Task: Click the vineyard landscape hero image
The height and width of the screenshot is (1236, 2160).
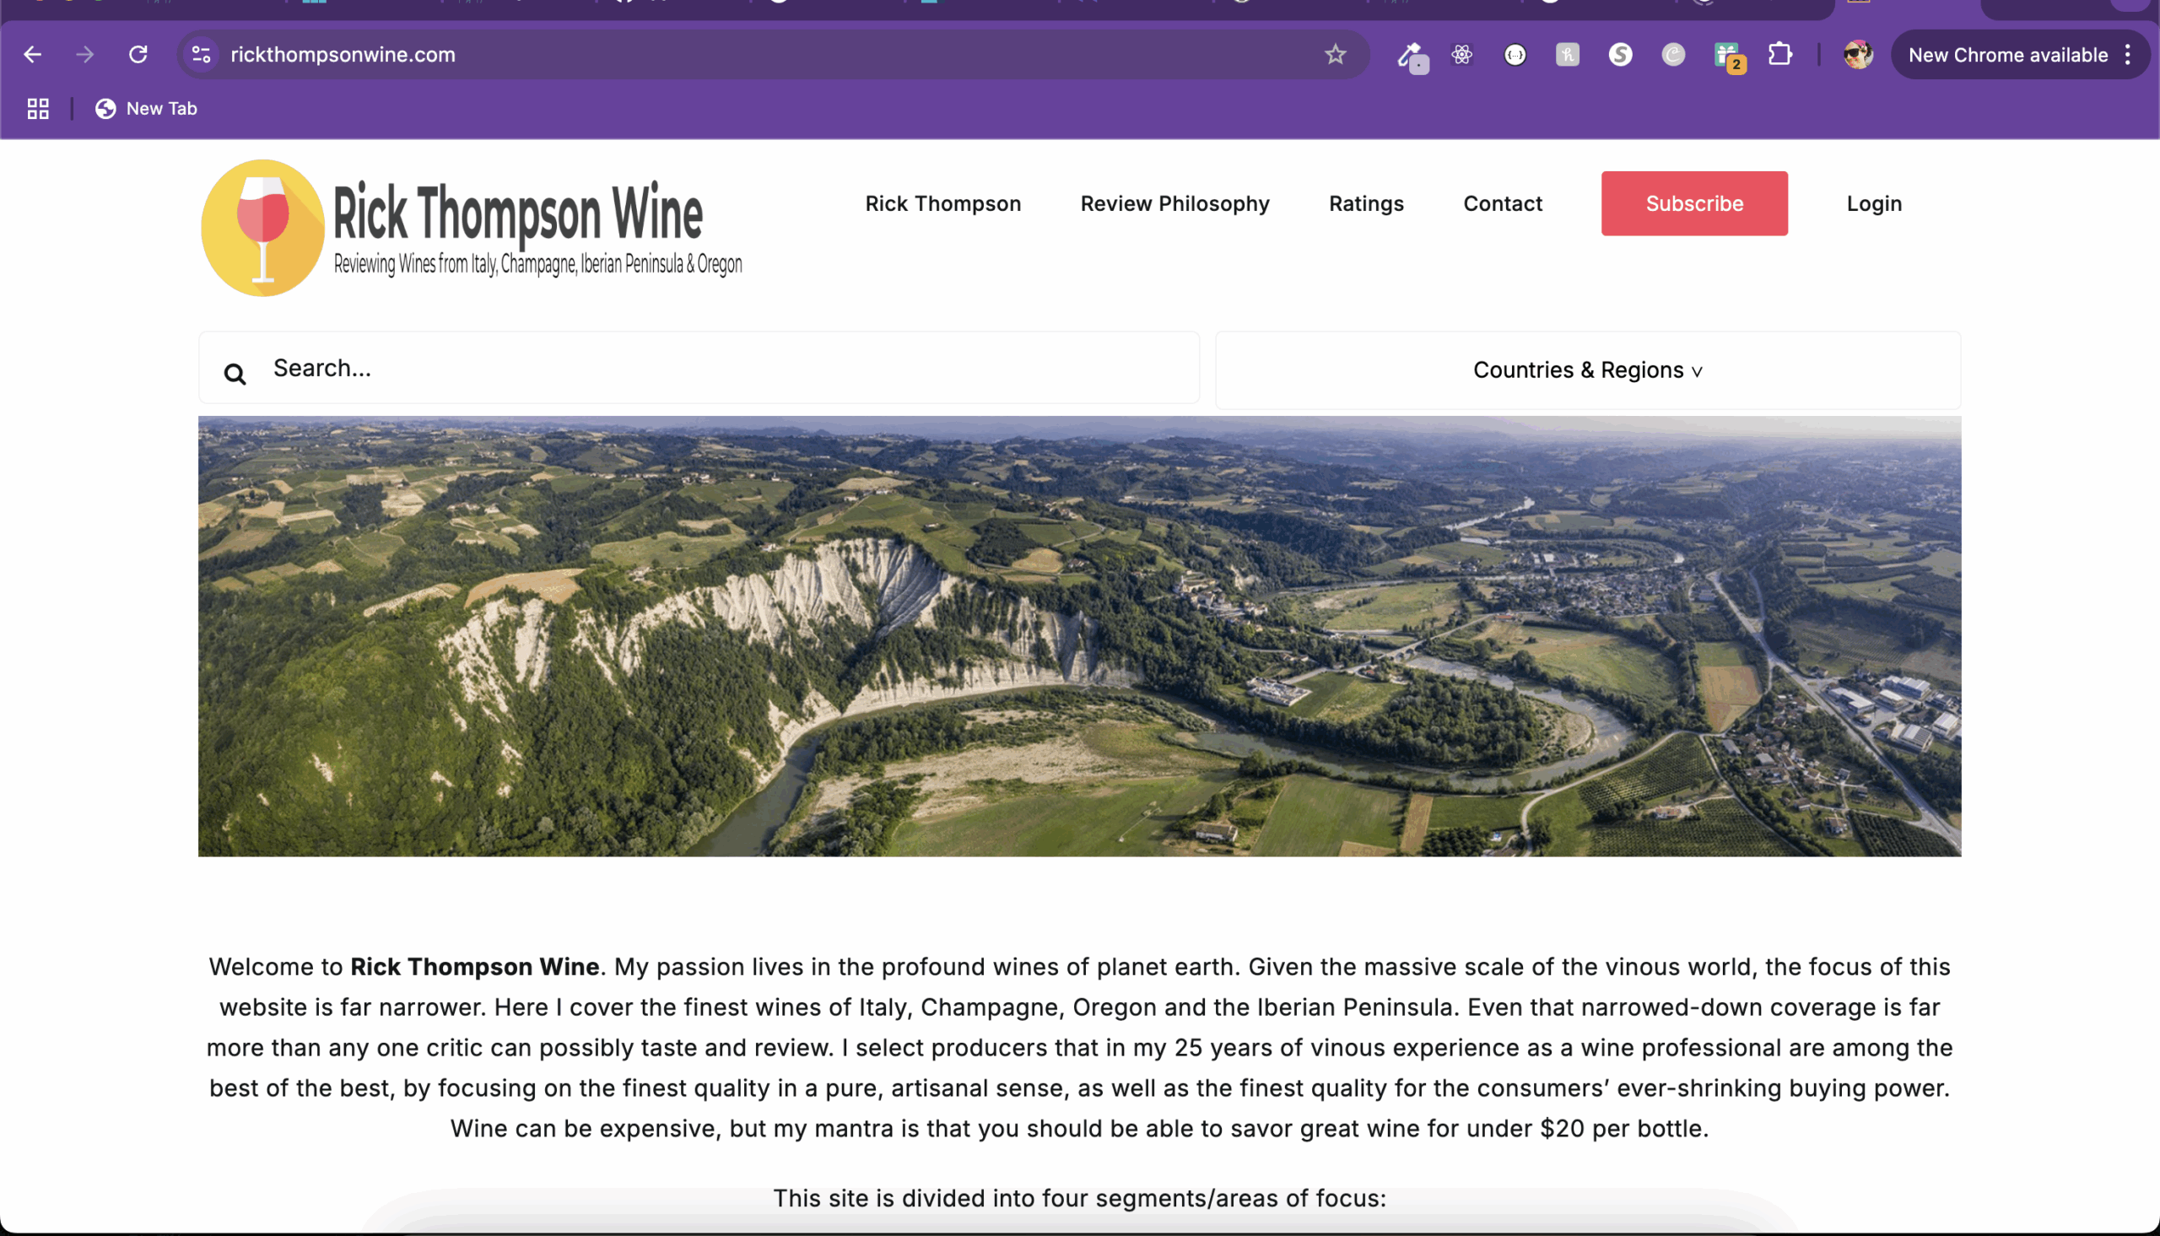Action: click(x=1079, y=636)
